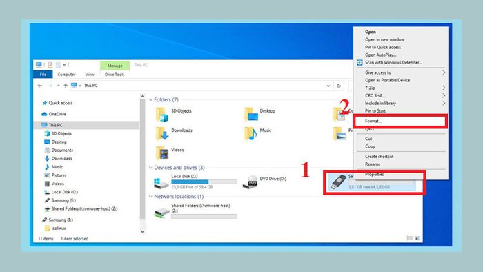Switch to large icons view in status bar
Viewport: 483px width, 272px height.
(417, 238)
